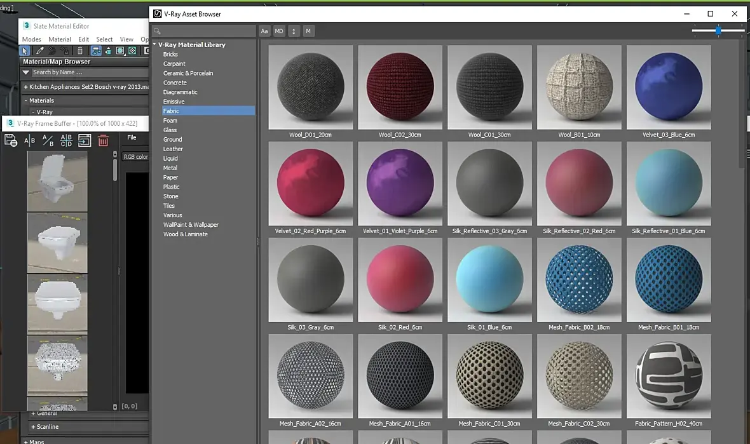The image size is (750, 444).
Task: Select the Velvet_03_Blue_6cm material thumbnail
Action: pos(668,88)
